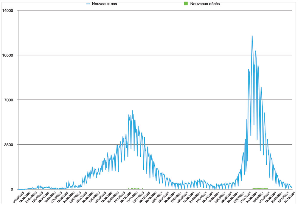Click the 3500 y-axis label

pos(9,145)
